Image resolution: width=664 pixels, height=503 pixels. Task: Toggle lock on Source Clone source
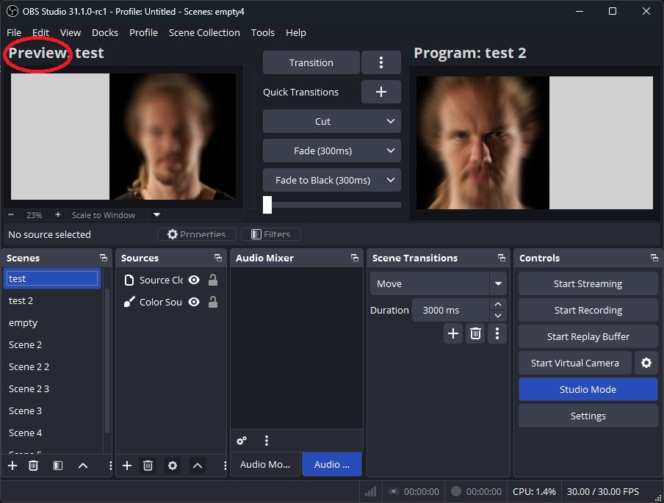tap(213, 280)
